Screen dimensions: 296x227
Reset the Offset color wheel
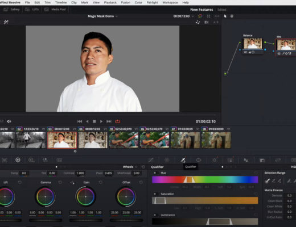click(141, 182)
